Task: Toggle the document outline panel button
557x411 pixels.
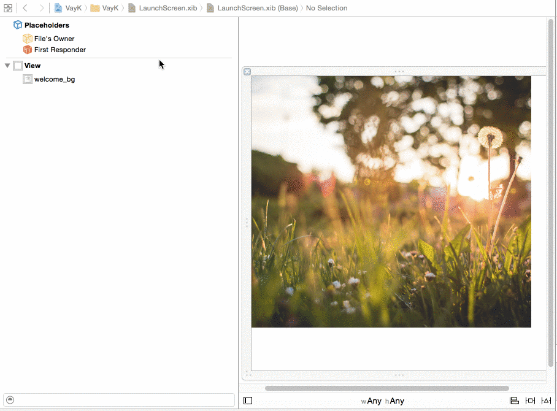Action: (248, 401)
